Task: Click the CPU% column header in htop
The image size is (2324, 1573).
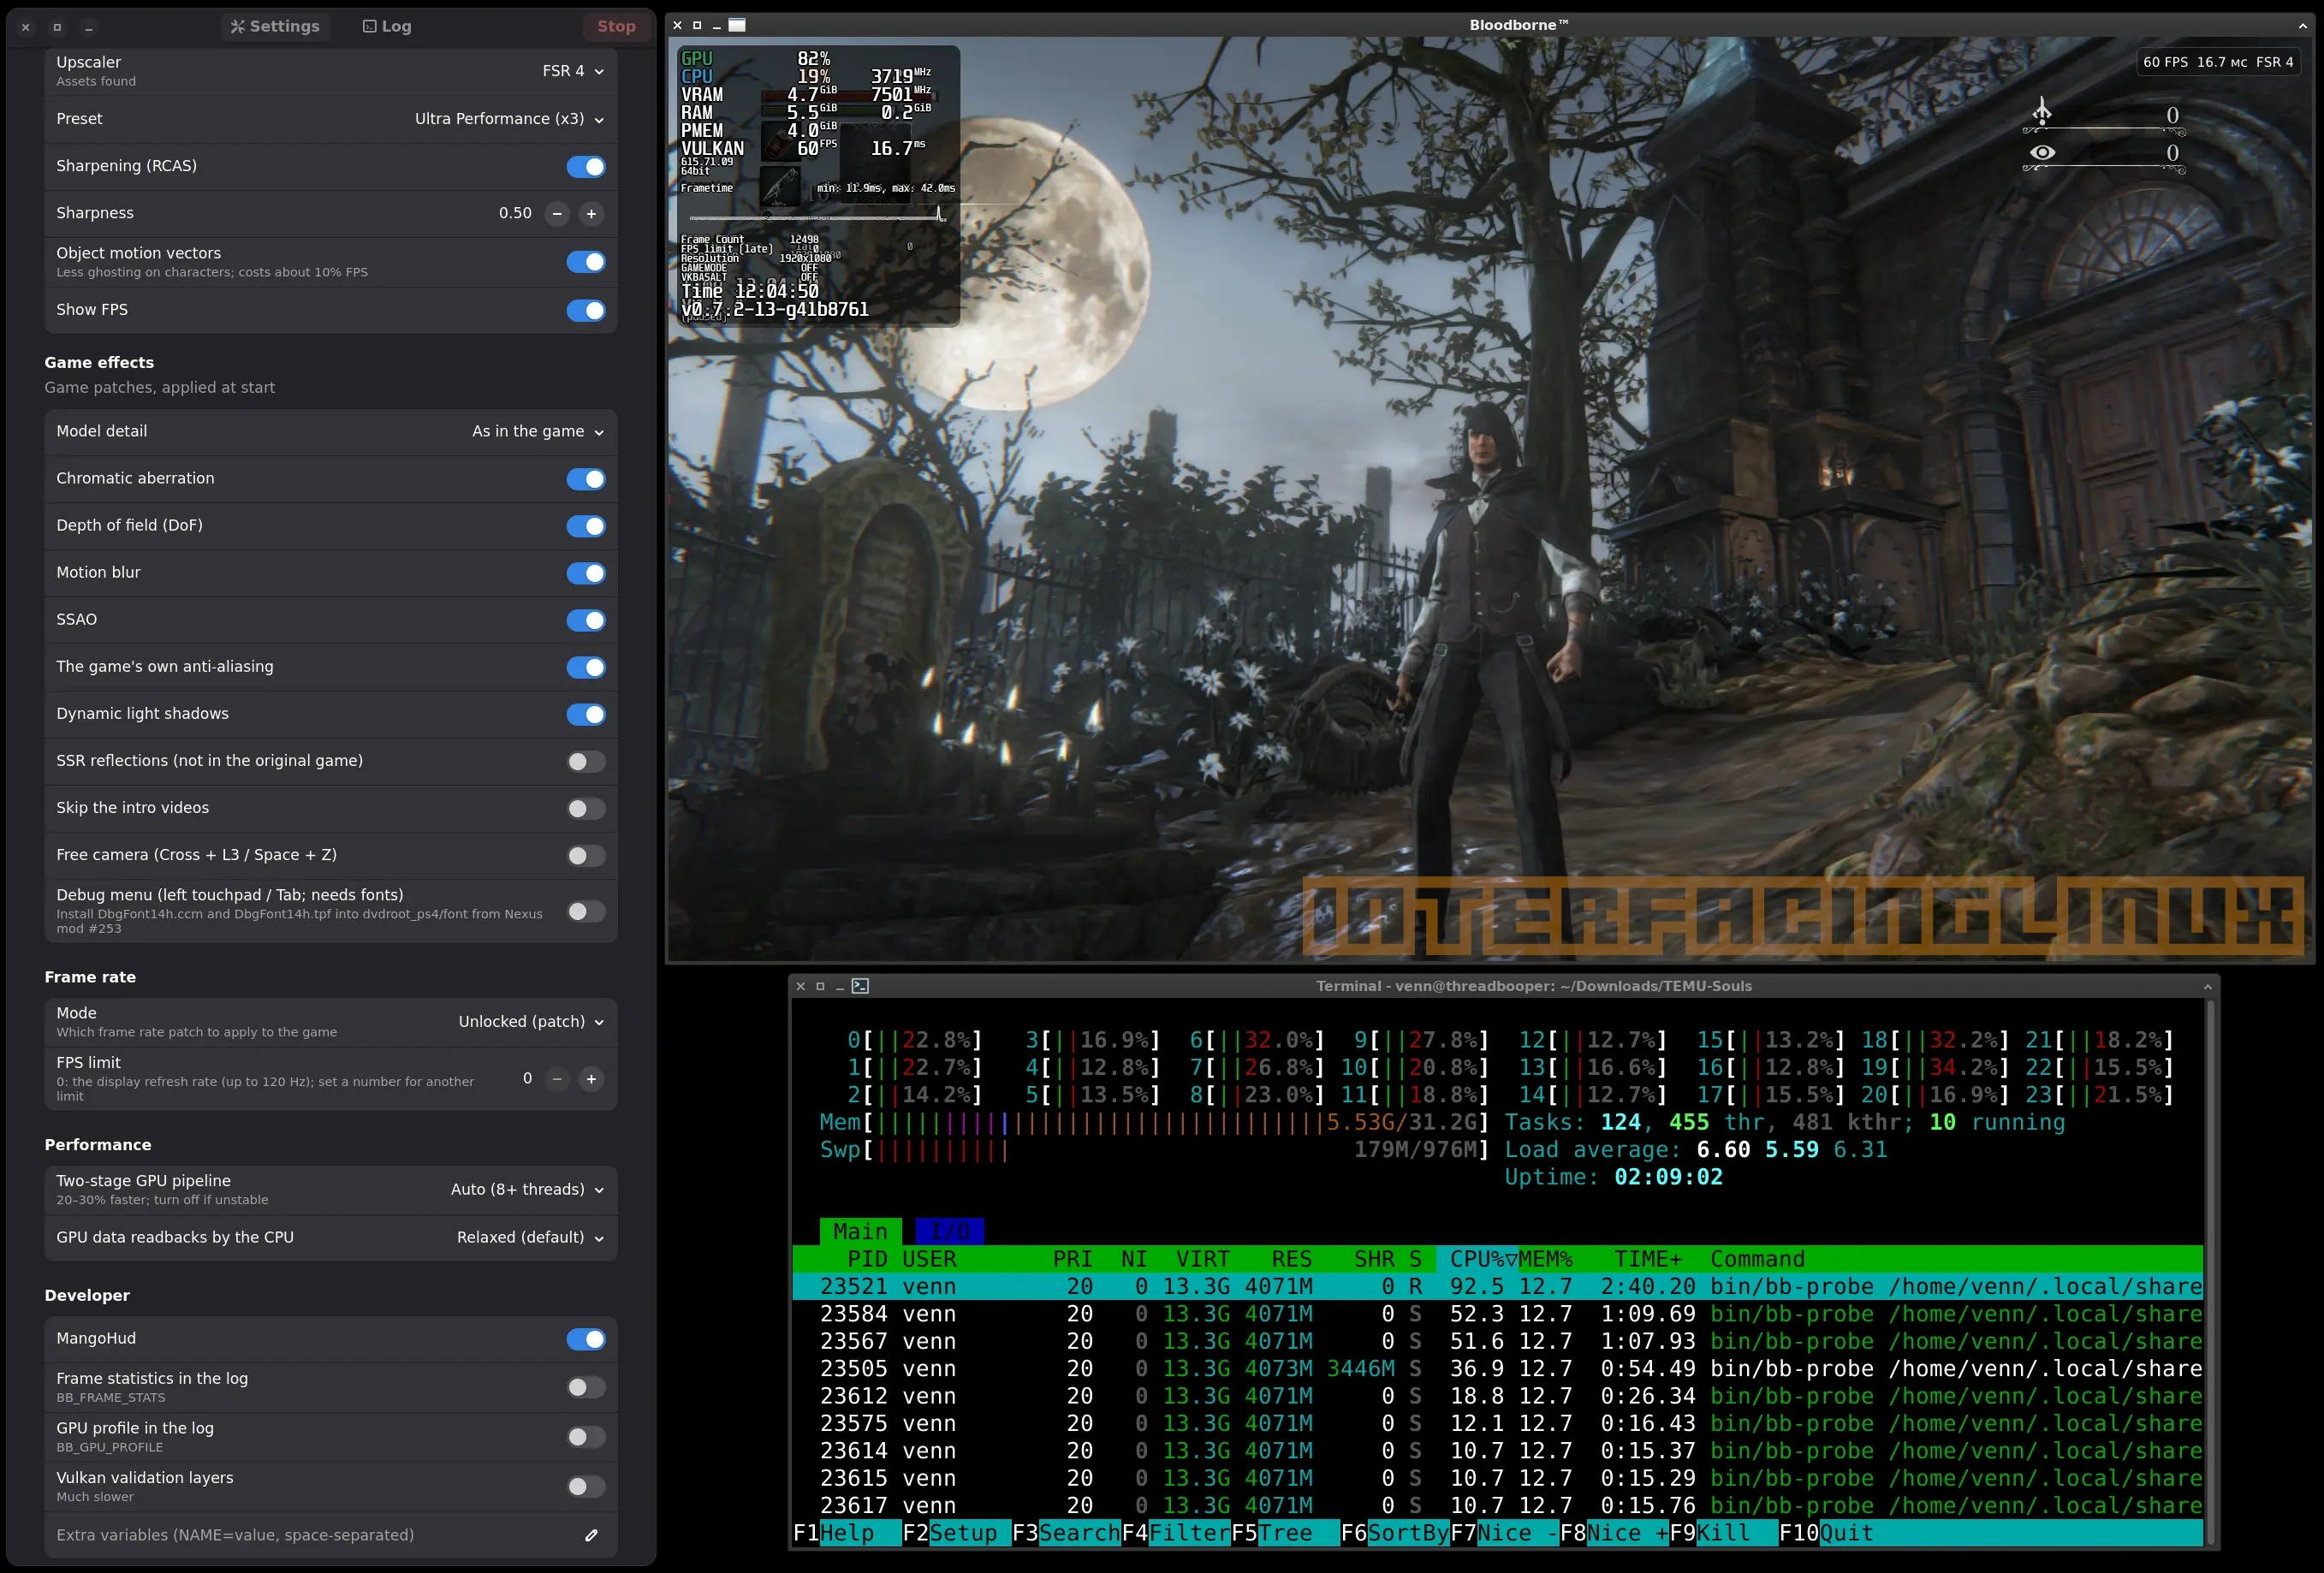Action: 1476,1258
